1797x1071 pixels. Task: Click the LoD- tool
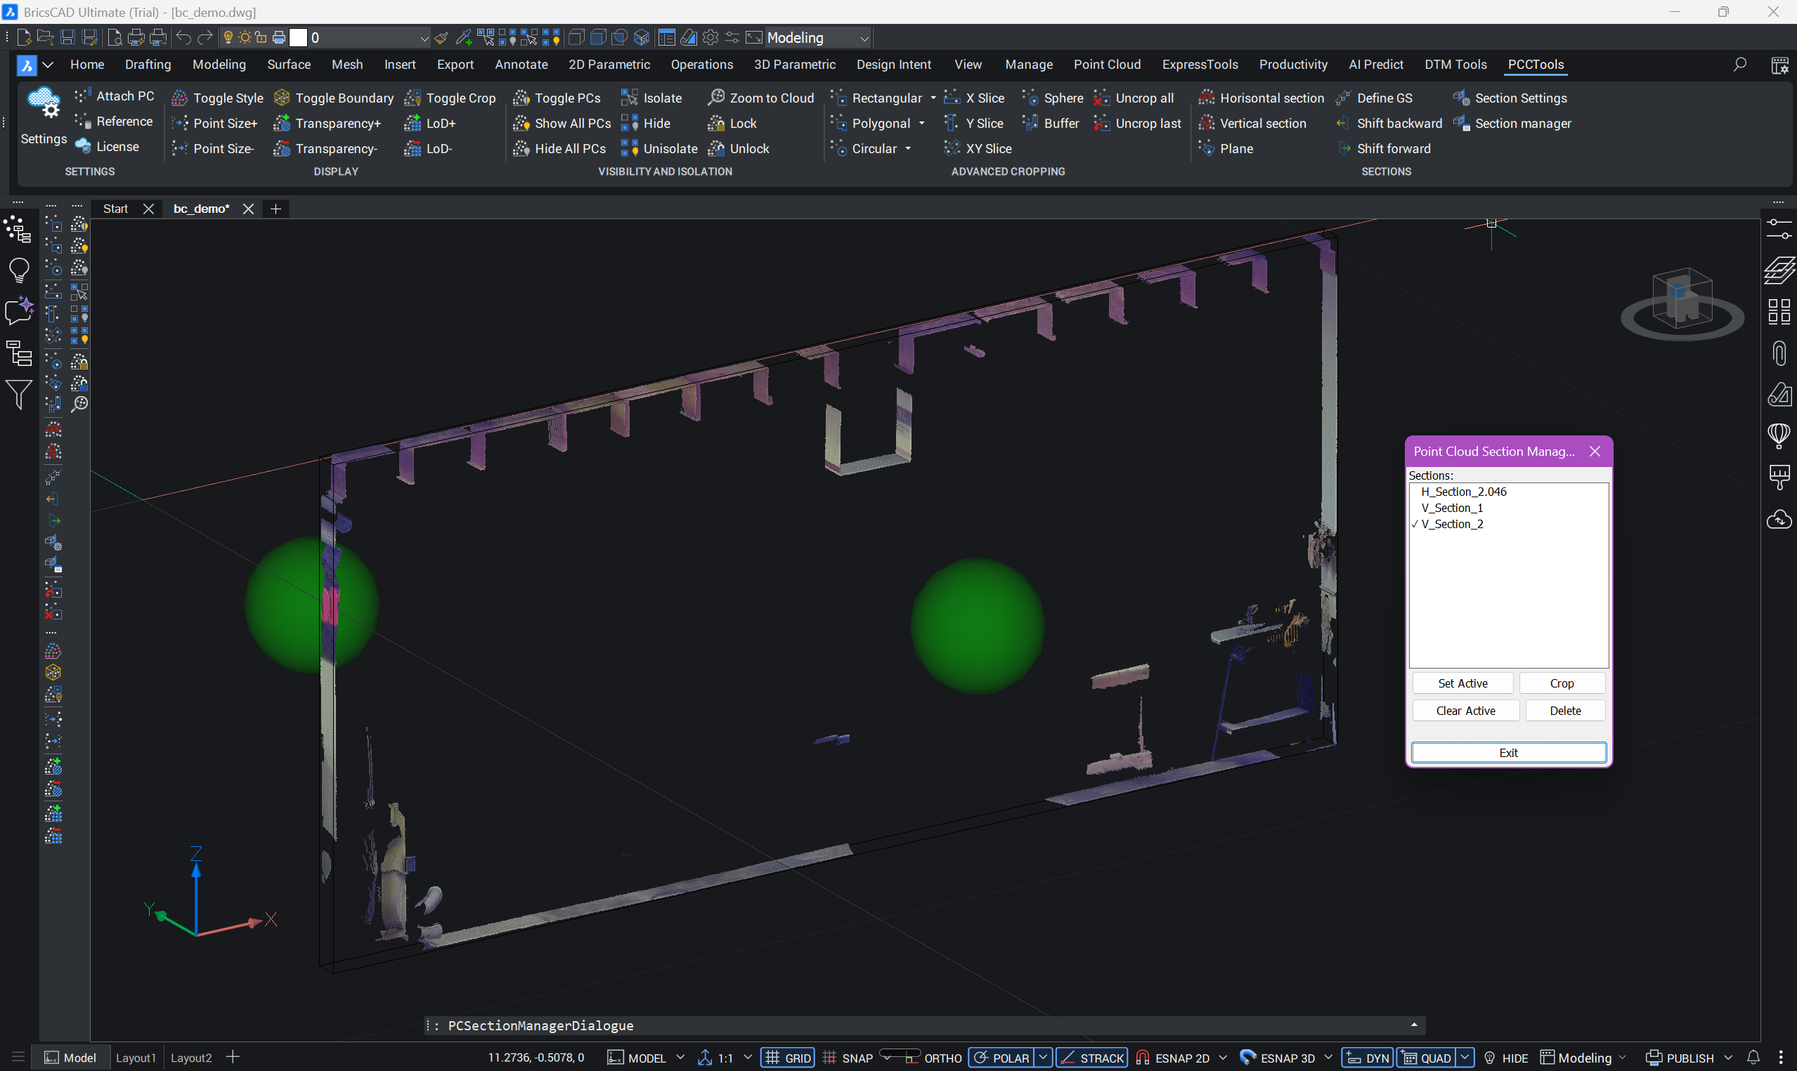(x=428, y=149)
